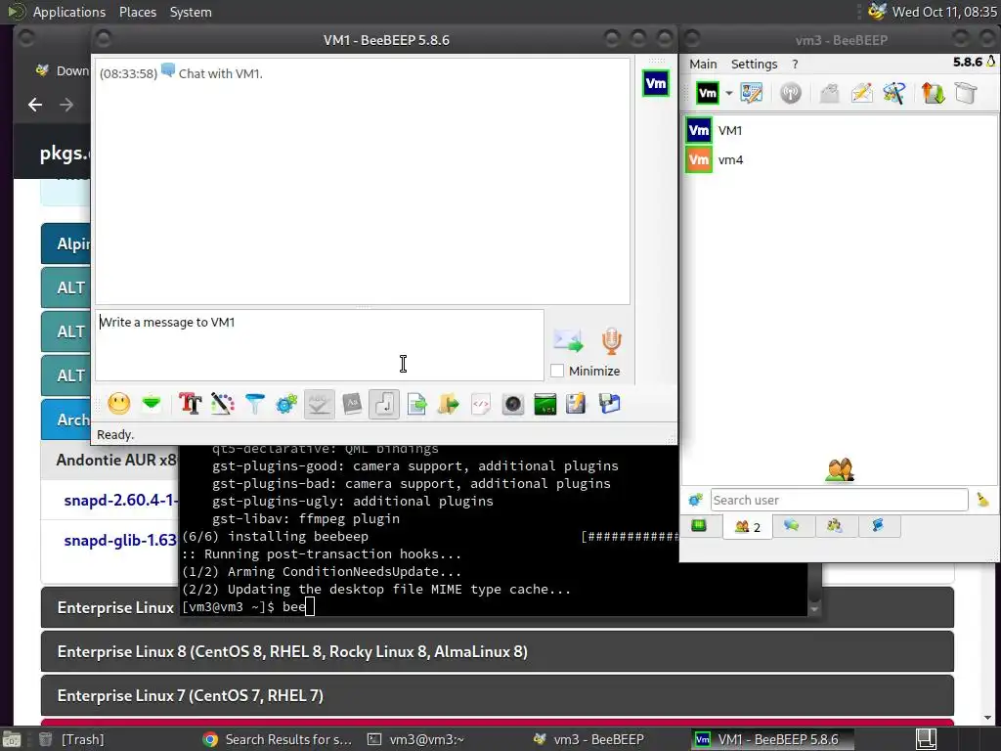
Task: Open the emoticon picker in VM1 chat
Action: [118, 404]
